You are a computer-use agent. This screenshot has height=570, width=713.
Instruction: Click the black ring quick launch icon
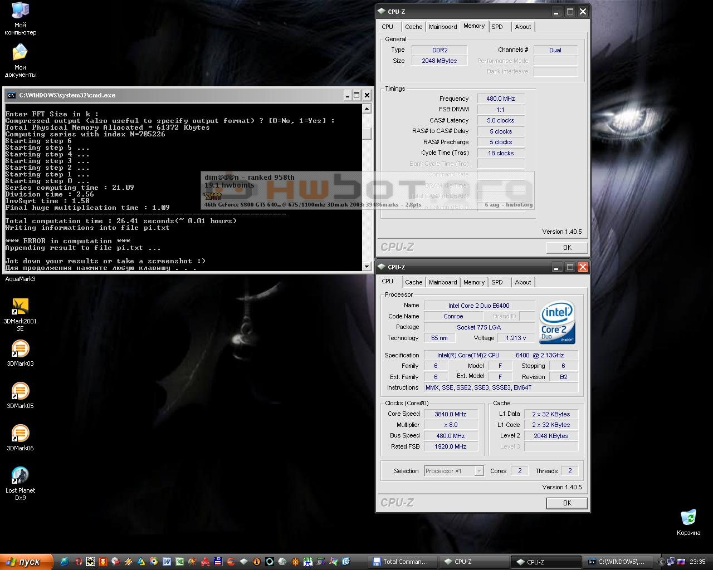269,562
